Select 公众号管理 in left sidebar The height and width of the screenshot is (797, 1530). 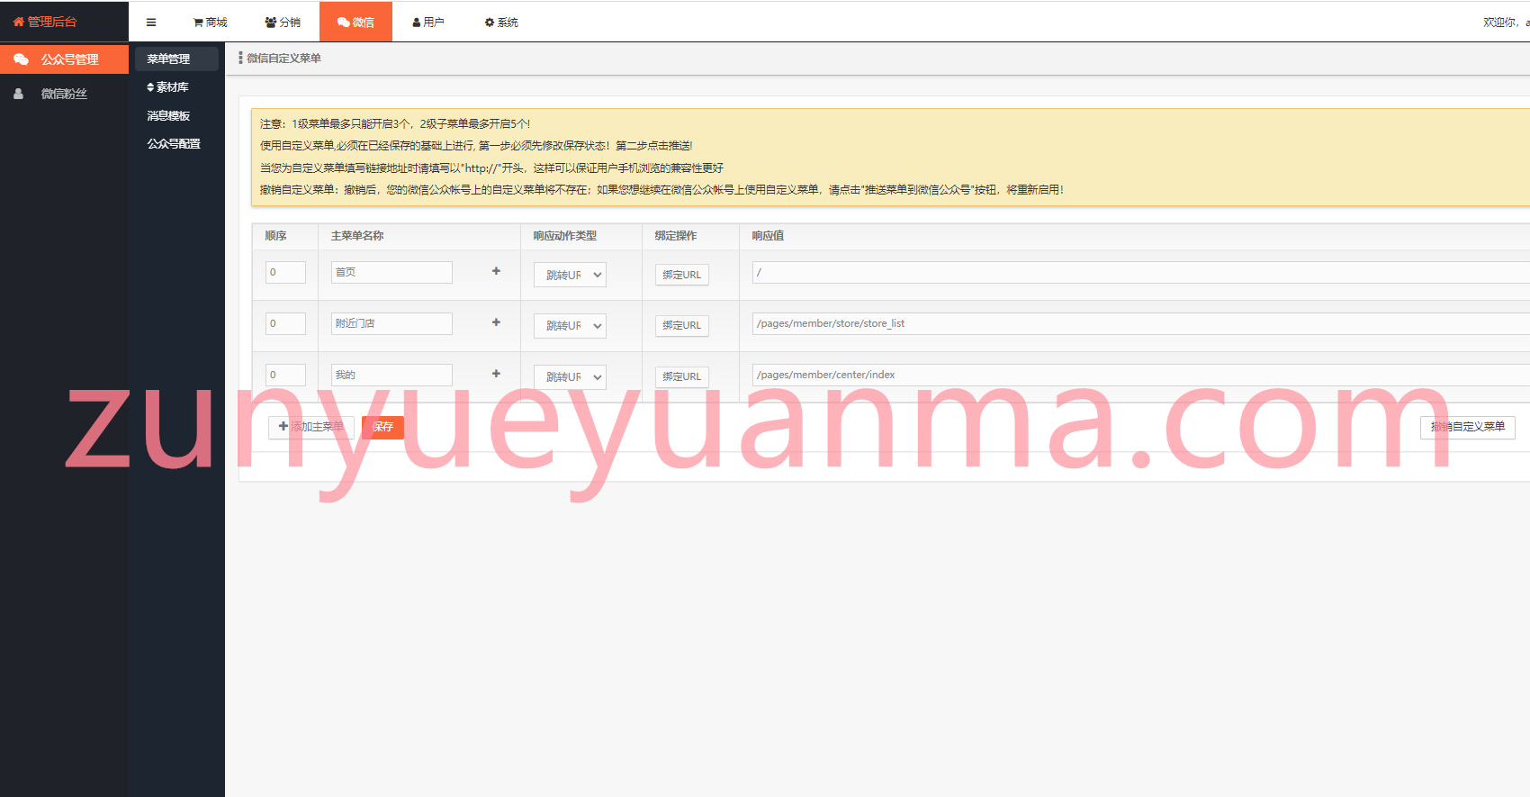click(64, 59)
